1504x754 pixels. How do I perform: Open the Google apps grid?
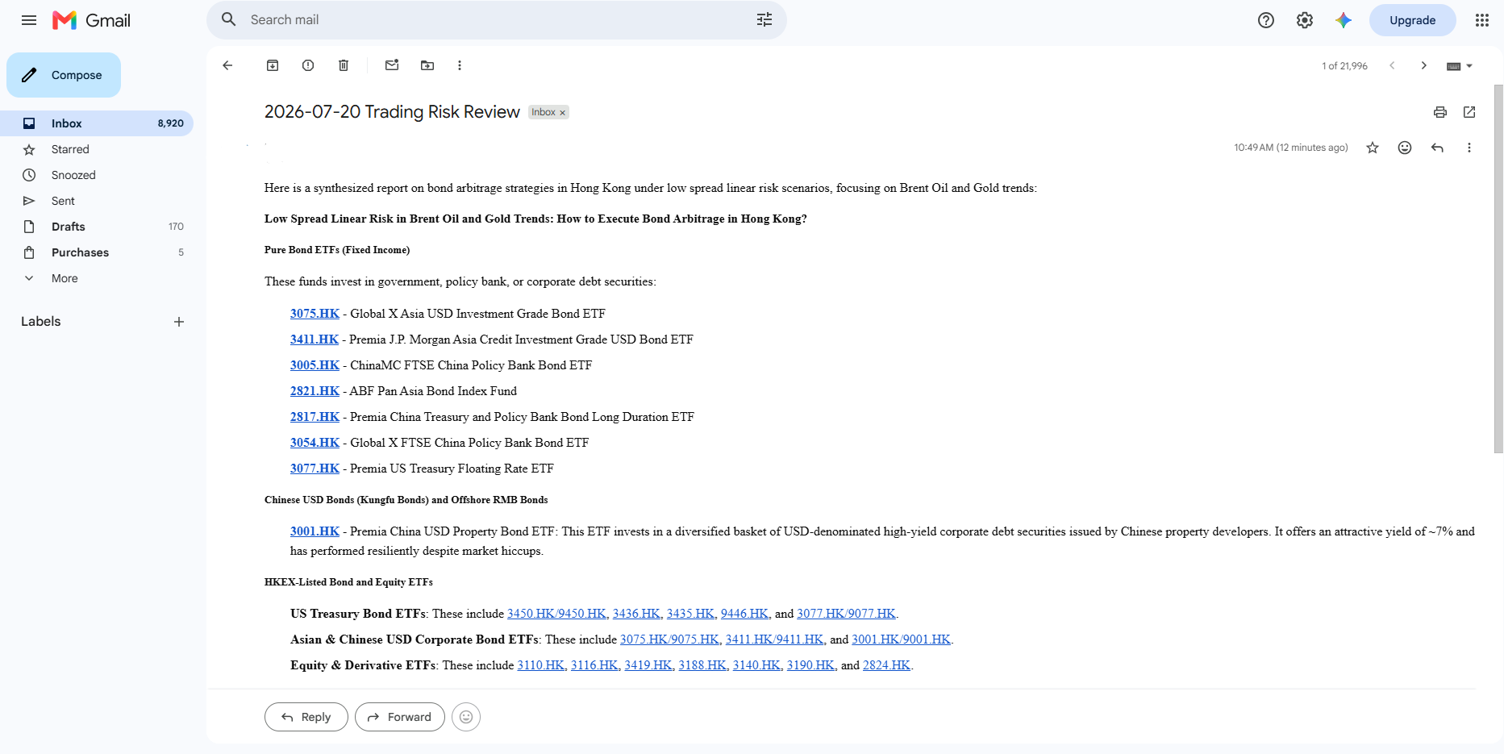[x=1482, y=20]
